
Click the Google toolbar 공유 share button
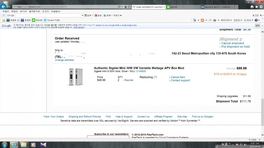coord(98,15)
